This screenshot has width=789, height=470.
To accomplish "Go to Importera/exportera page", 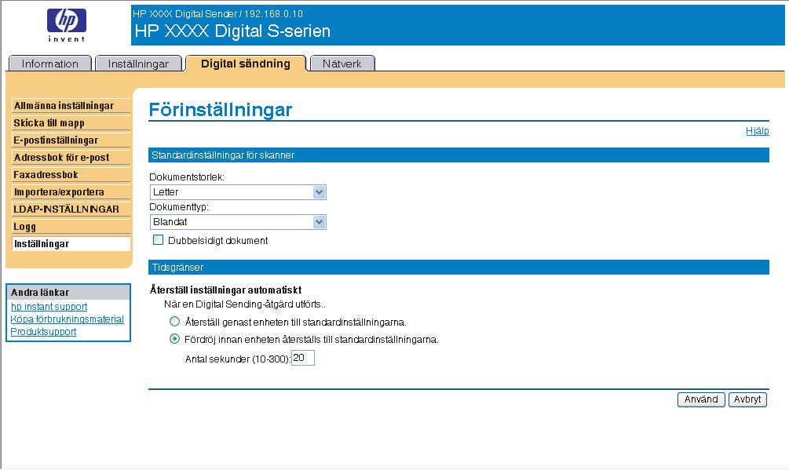I will coord(71,192).
